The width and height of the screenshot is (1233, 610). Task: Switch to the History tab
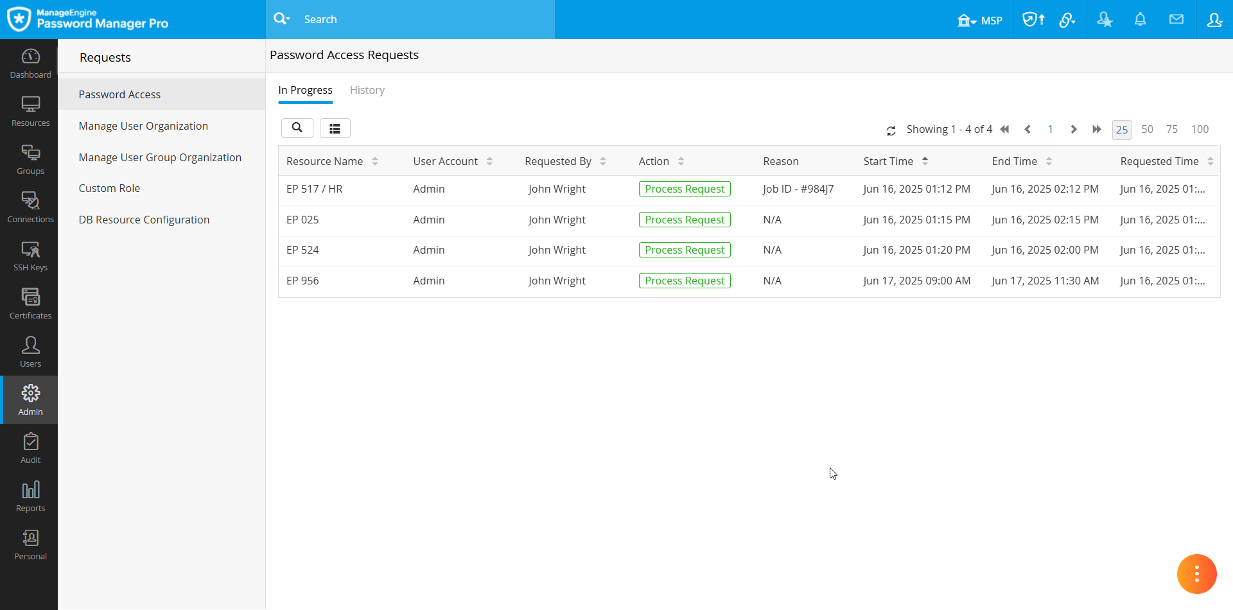pos(367,90)
